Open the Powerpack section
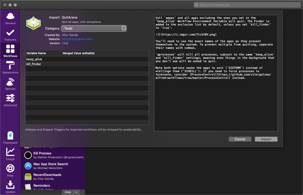303x195 pixels. [10, 137]
